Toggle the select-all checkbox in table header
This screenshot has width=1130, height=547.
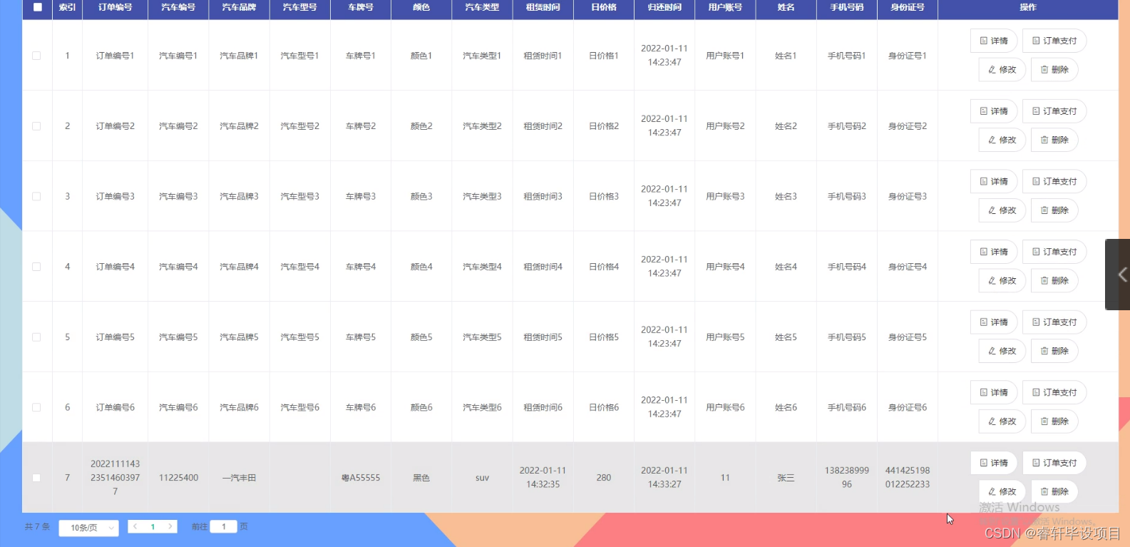tap(38, 7)
